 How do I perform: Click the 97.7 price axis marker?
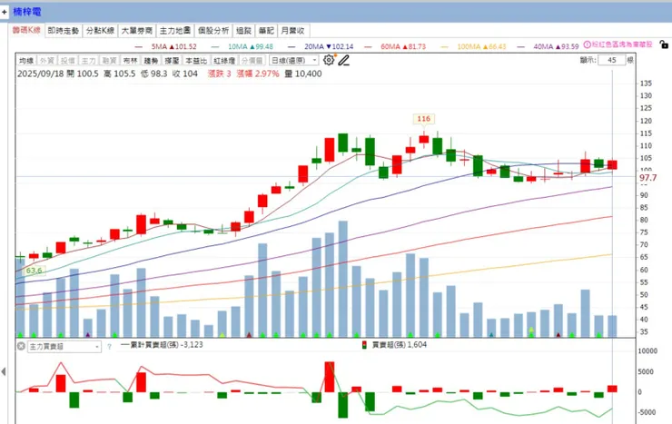[648, 177]
